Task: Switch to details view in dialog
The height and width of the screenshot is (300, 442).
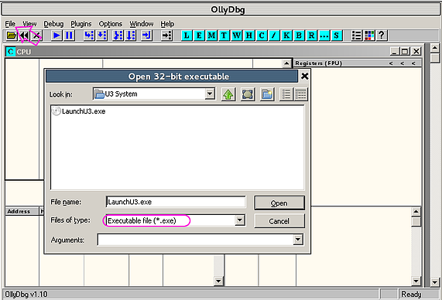Action: click(300, 94)
